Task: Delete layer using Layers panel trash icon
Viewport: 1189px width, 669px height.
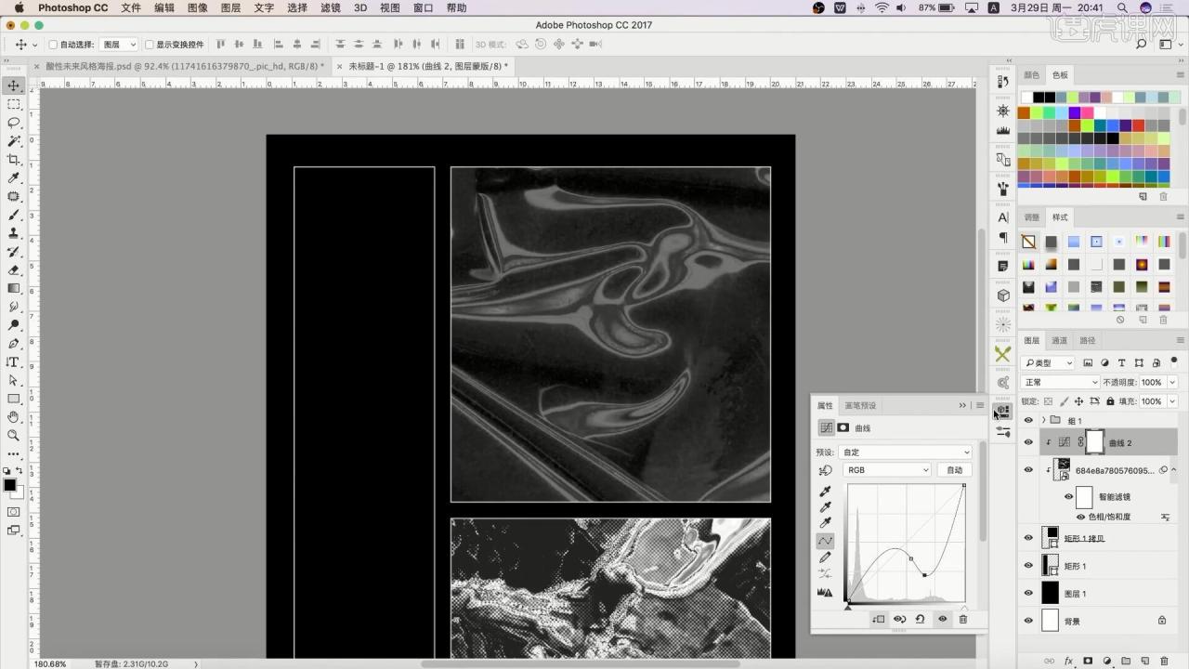Action: 1164,662
